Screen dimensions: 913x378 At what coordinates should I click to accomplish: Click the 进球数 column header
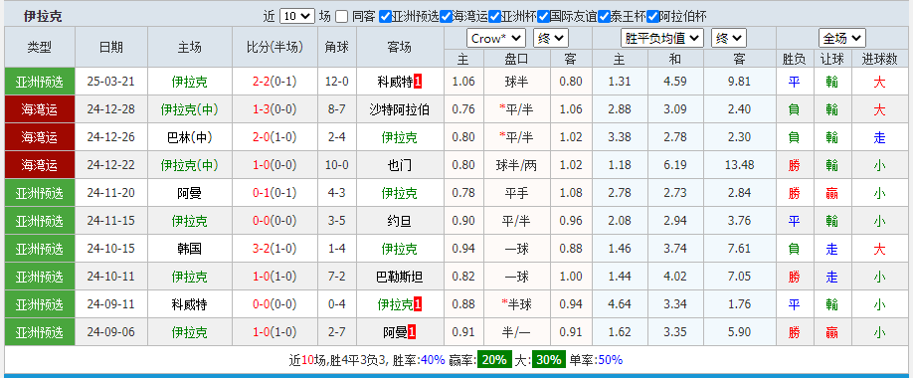coord(880,59)
